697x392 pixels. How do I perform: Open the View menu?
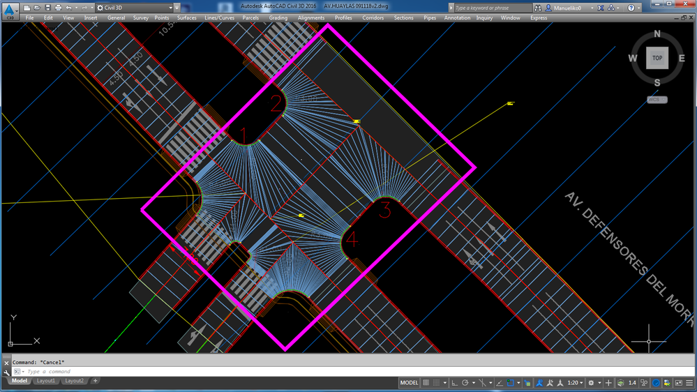[x=68, y=17]
